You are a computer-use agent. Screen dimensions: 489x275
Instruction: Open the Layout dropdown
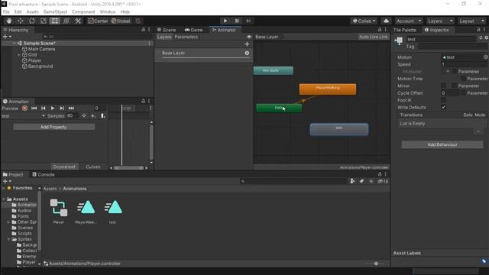click(x=472, y=21)
